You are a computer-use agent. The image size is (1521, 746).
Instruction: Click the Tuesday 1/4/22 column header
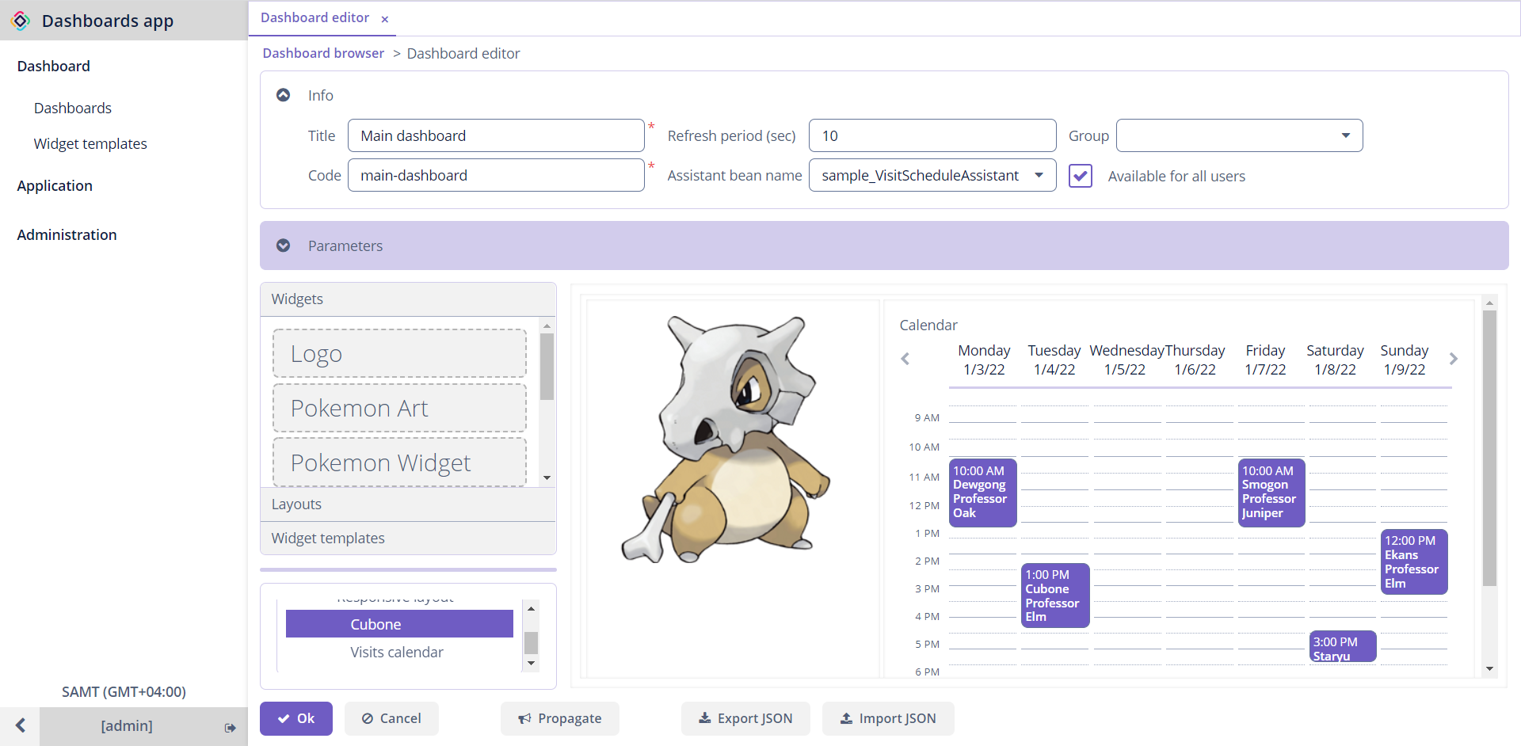click(x=1054, y=360)
